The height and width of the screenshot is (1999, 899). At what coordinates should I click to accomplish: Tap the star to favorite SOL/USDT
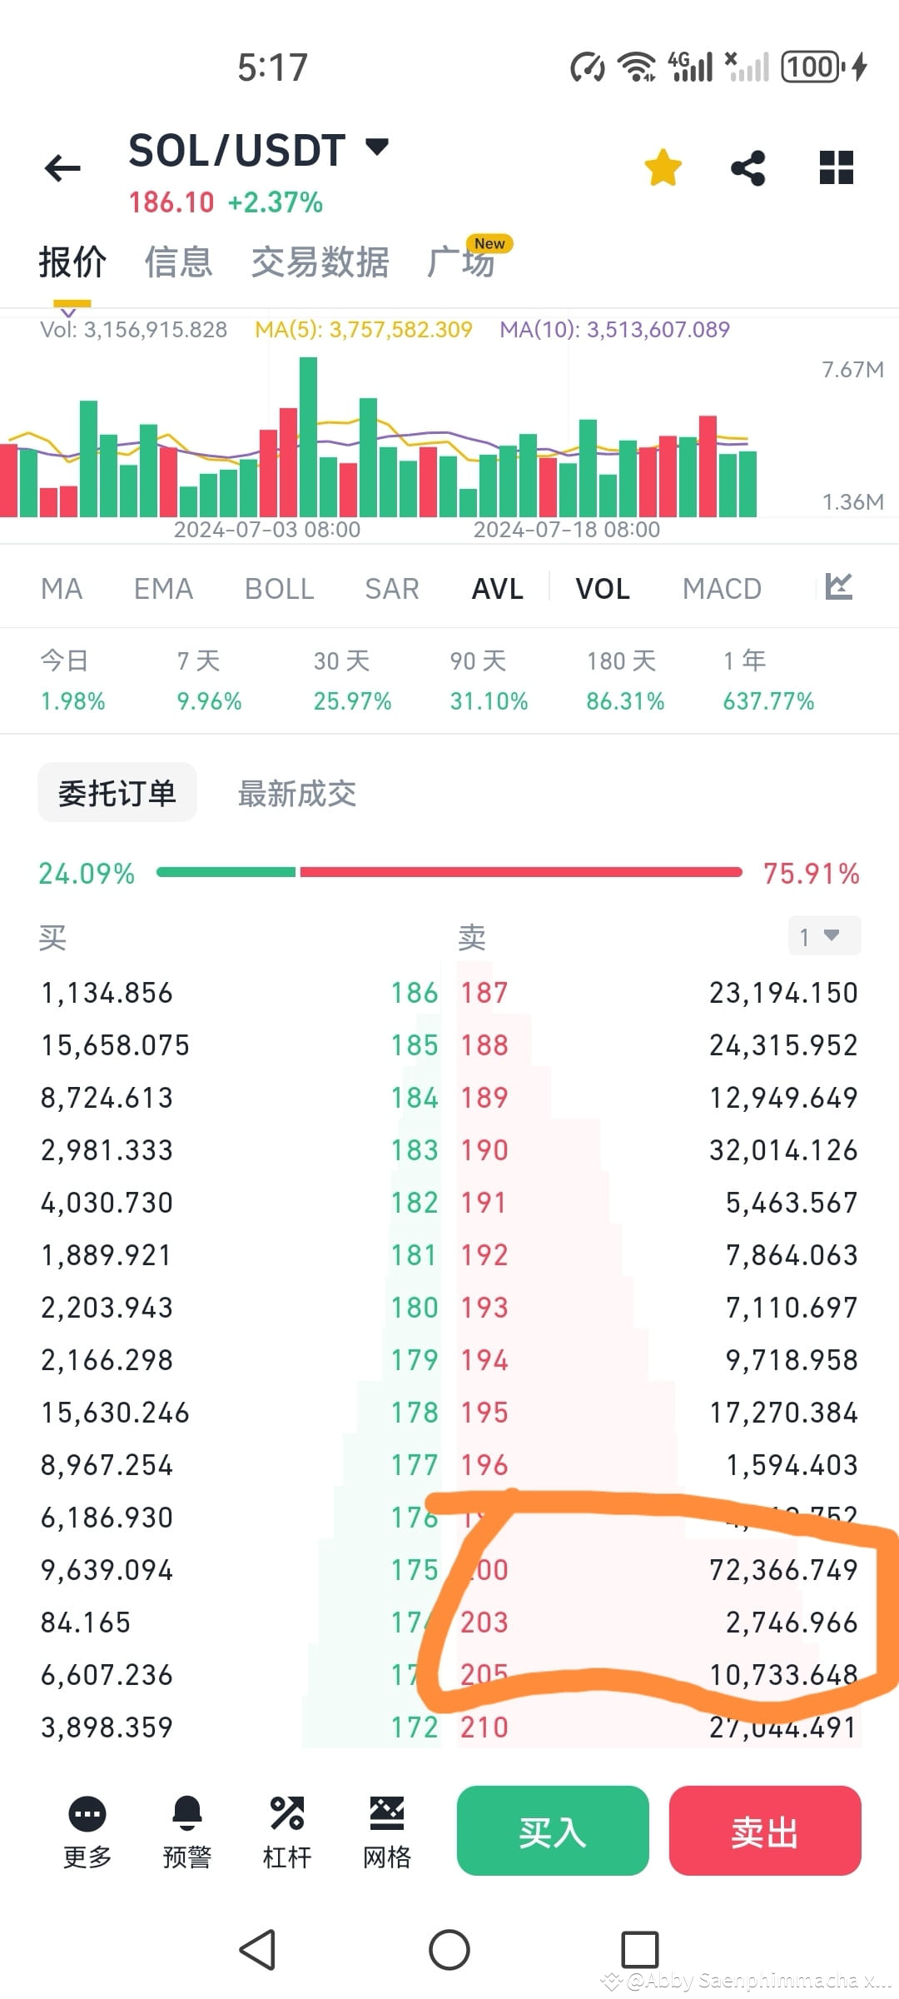662,167
